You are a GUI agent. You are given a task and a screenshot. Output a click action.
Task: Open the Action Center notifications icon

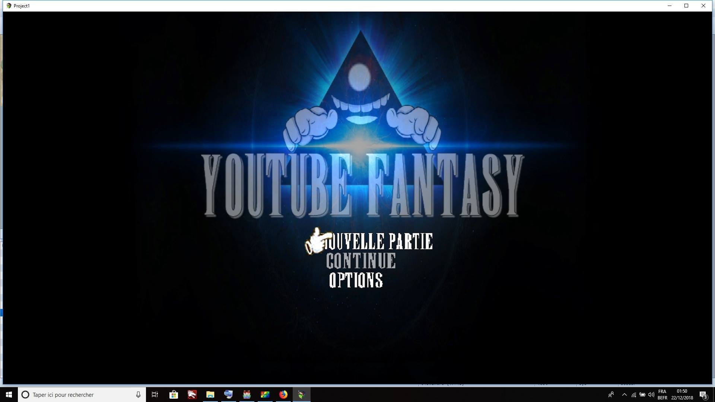click(703, 395)
